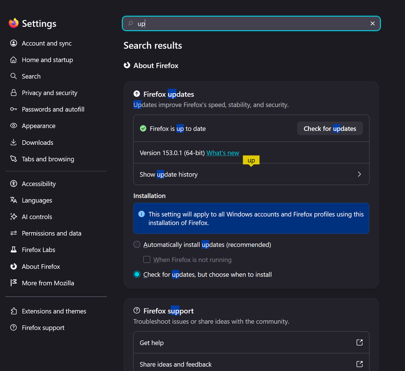Click the Firefox support question-mark sidebar icon
Screen dimensions: 405x371
coord(13,328)
